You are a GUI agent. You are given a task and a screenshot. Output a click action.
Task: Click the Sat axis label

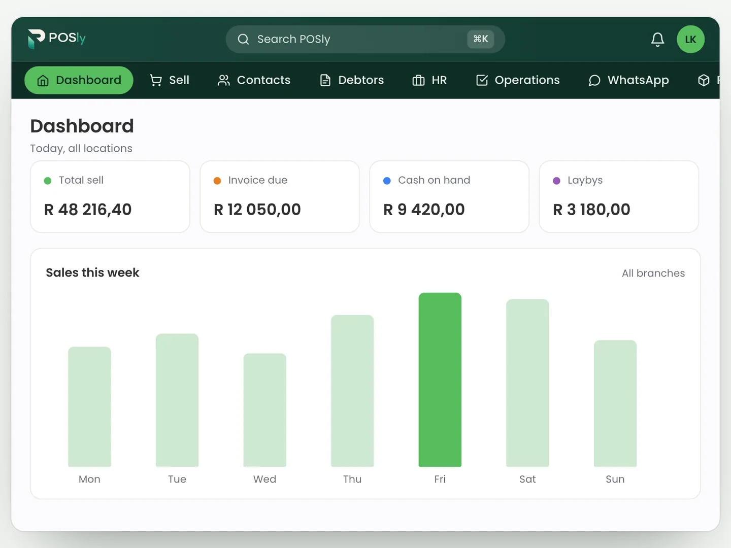[527, 479]
